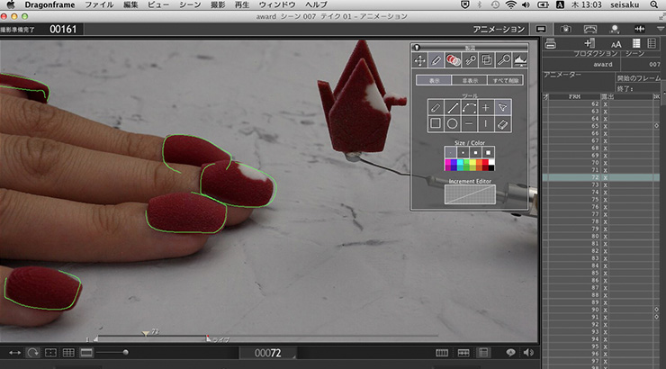Open the ウィンドウ menu
Screen dimensions: 666x369
pyautogui.click(x=277, y=4)
